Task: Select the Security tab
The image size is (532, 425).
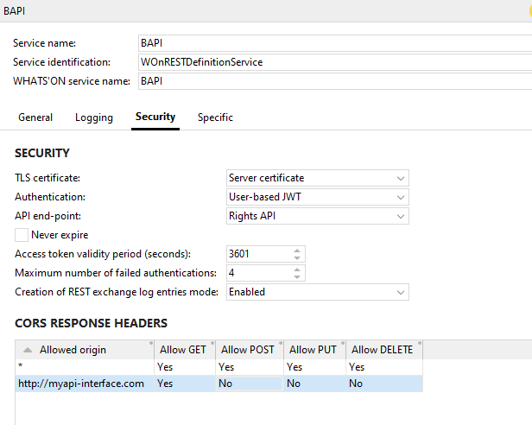Action: point(155,117)
